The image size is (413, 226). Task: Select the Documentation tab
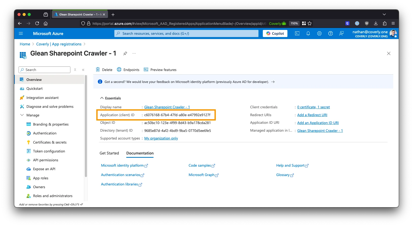140,153
